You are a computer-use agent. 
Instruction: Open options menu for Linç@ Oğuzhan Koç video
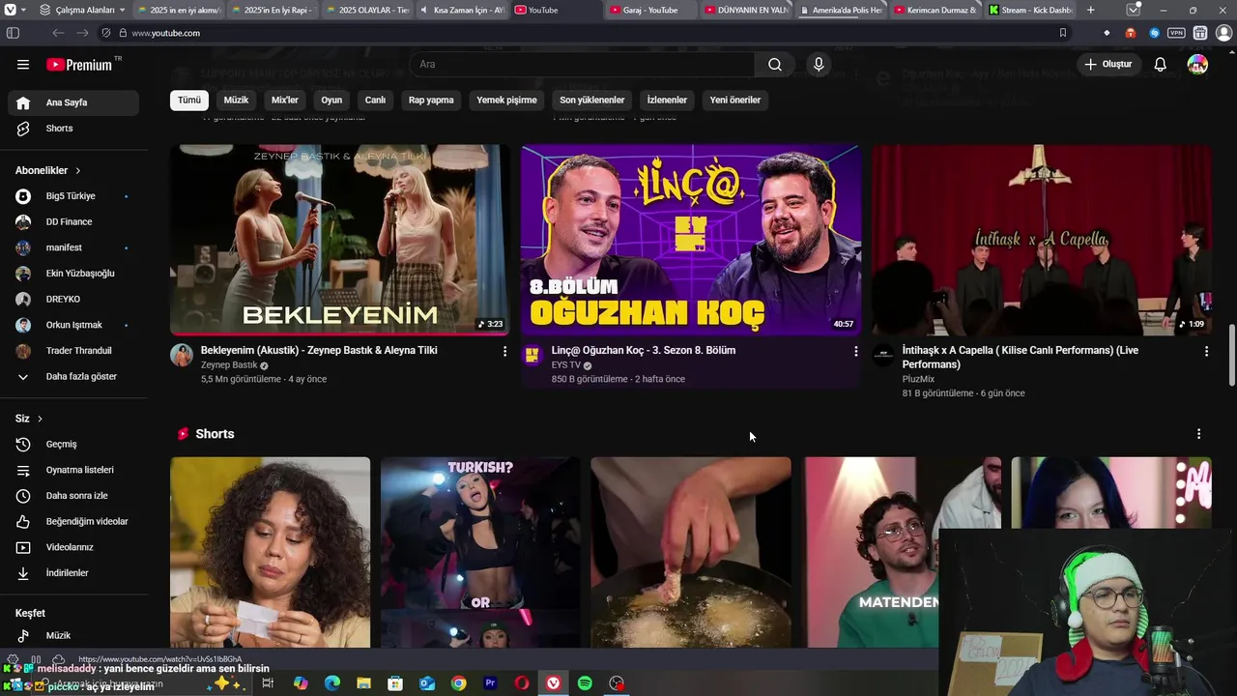[x=855, y=352]
